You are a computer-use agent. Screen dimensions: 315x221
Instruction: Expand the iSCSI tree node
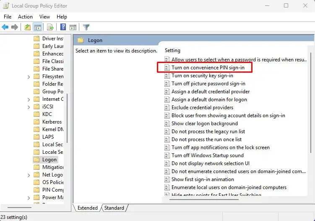[x=29, y=107]
